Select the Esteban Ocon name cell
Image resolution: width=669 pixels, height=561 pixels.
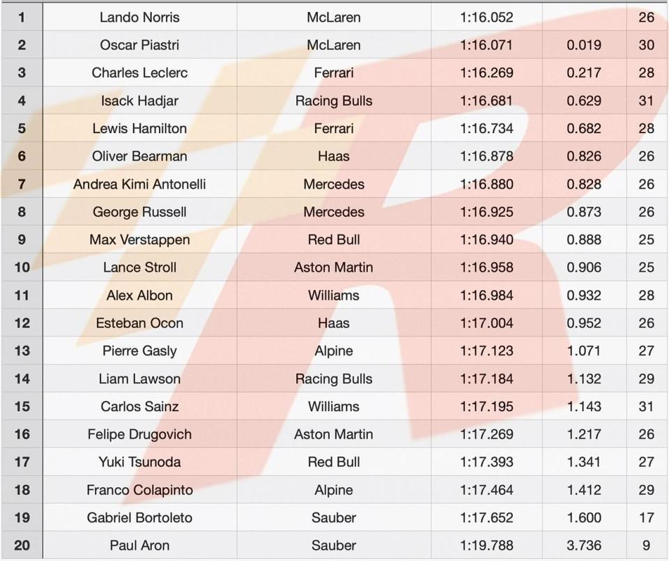click(139, 323)
